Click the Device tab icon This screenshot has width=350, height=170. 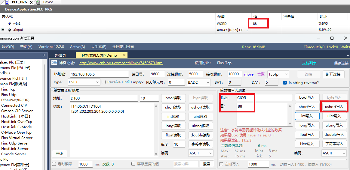point(38,2)
